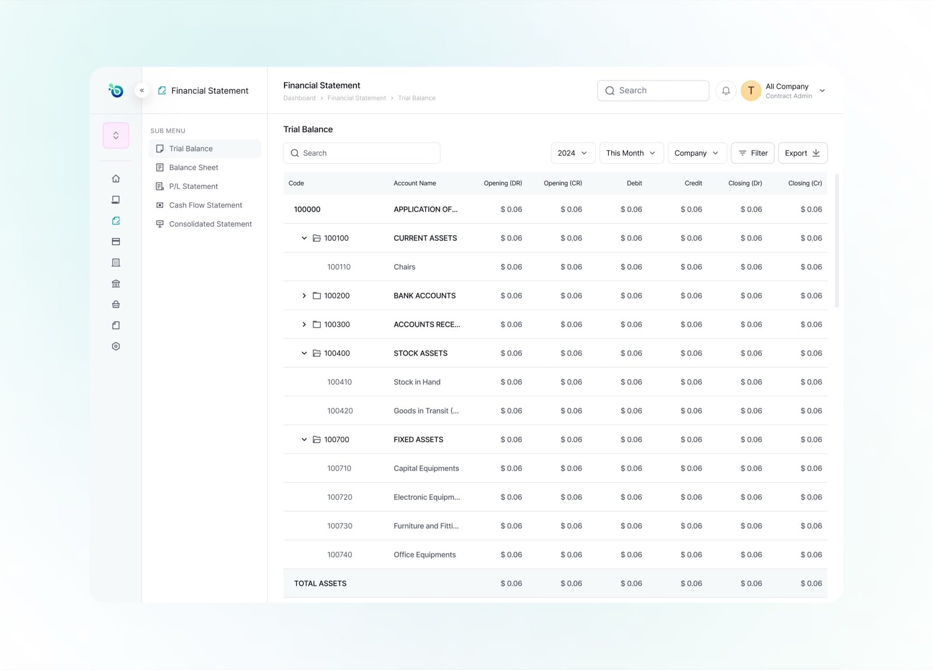
Task: Open All Company account dropdown arrow
Action: coord(822,90)
